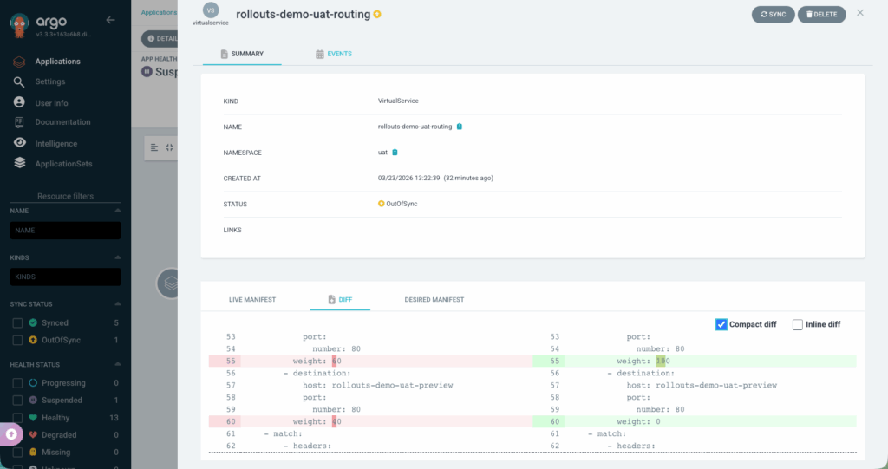This screenshot has width=888, height=469.
Task: Click the Applications stack icon
Action: [19, 62]
